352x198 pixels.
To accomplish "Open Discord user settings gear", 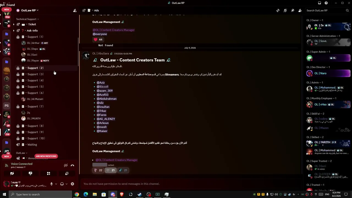I will pos(72,184).
